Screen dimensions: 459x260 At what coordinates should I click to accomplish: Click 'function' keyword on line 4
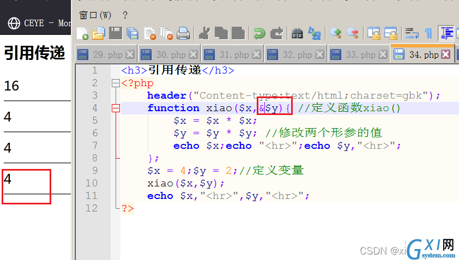tap(173, 108)
